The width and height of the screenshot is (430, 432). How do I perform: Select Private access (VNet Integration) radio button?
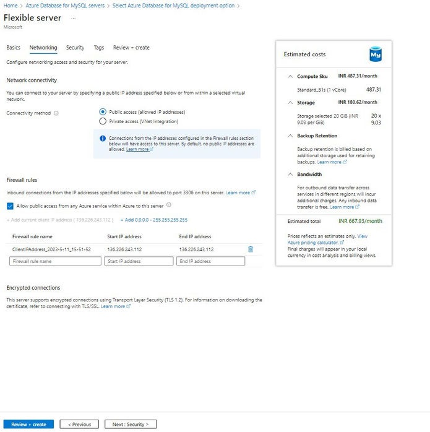tap(103, 121)
